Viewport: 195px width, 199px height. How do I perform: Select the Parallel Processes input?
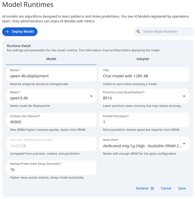(x=144, y=122)
